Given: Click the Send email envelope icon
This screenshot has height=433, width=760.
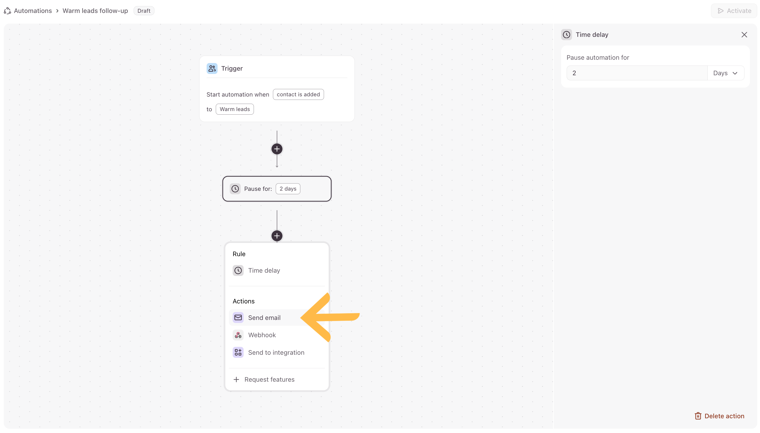Looking at the screenshot, I should coord(238,318).
